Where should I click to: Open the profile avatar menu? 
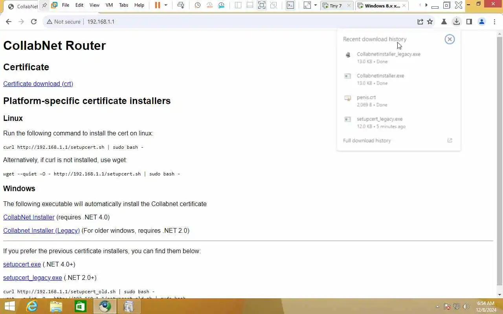pos(482,22)
